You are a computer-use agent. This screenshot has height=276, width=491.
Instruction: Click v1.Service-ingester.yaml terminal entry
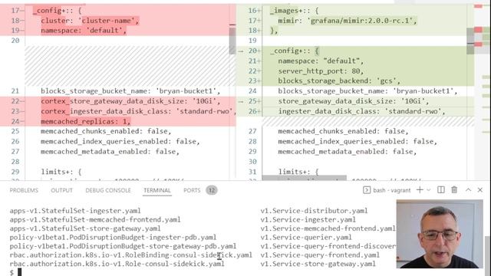(x=308, y=220)
